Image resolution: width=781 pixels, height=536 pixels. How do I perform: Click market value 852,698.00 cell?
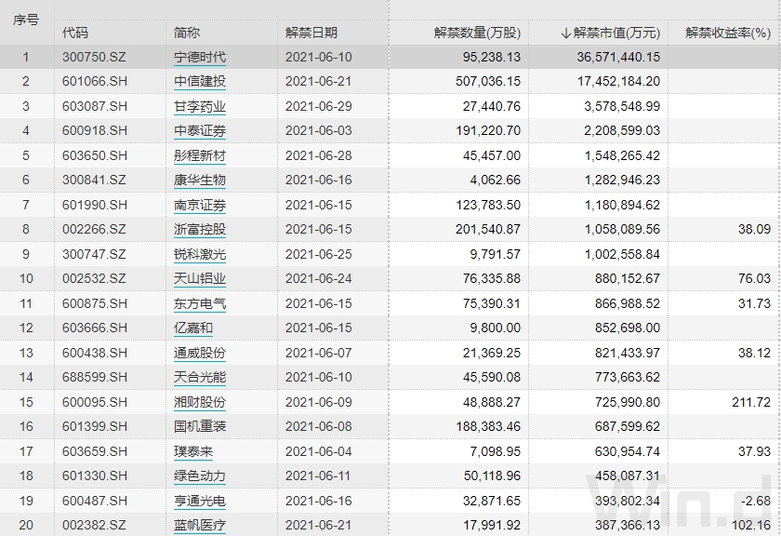(x=628, y=328)
